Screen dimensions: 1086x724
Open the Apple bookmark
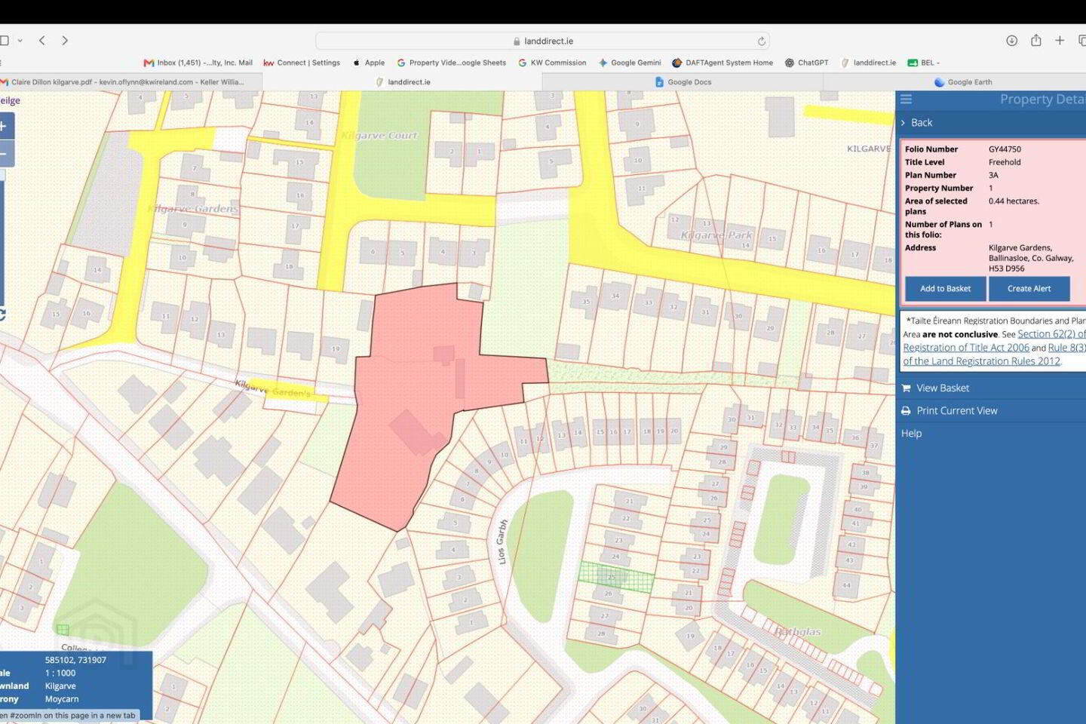[x=369, y=63]
